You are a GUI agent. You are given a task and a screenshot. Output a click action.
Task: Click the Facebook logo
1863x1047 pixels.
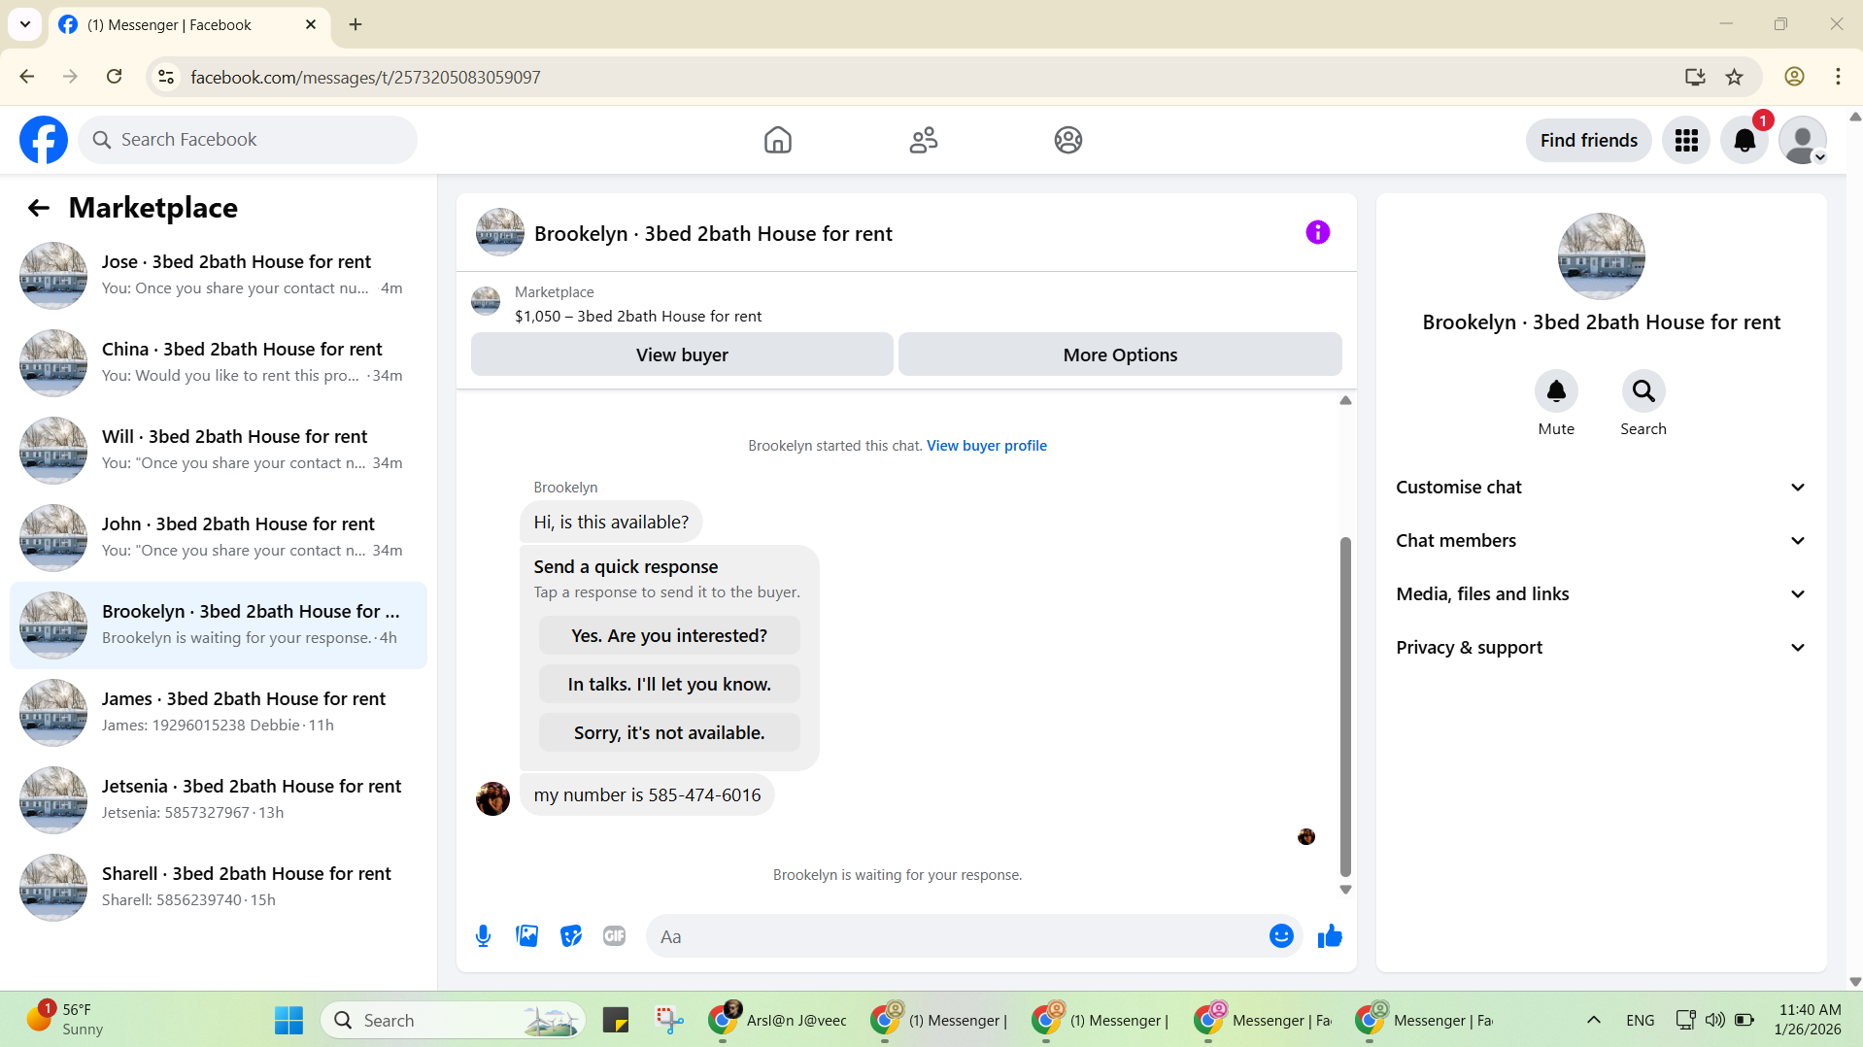pos(44,140)
